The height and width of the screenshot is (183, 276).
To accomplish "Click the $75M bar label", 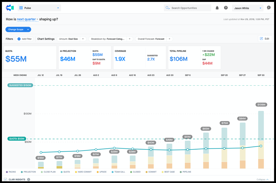I will pos(225,123).
